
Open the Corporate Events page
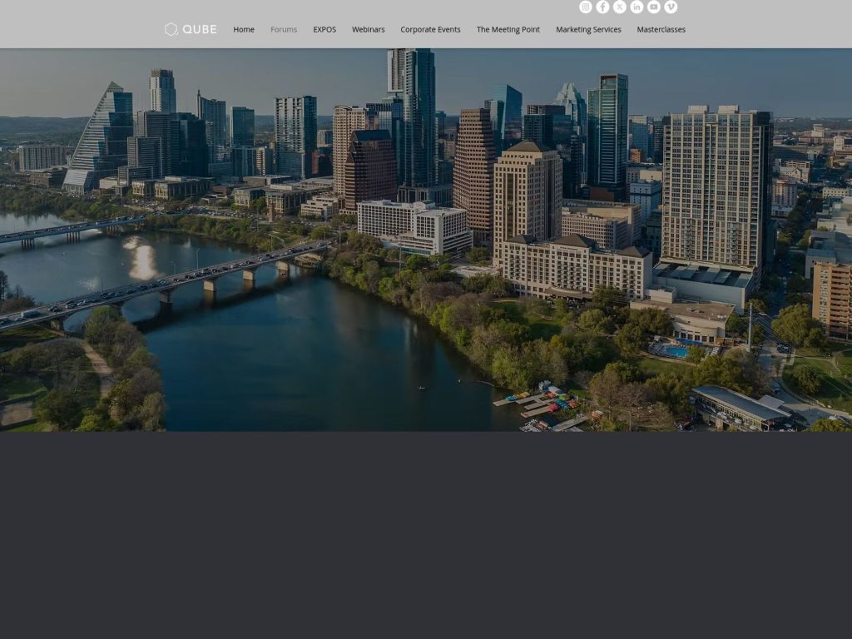(x=430, y=29)
